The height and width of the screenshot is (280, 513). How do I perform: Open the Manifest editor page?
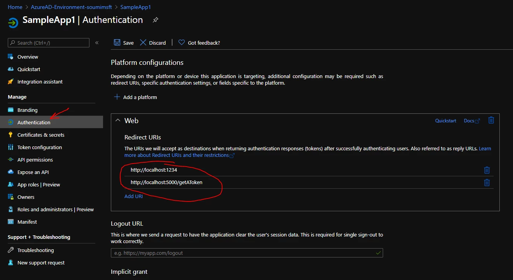pyautogui.click(x=27, y=222)
